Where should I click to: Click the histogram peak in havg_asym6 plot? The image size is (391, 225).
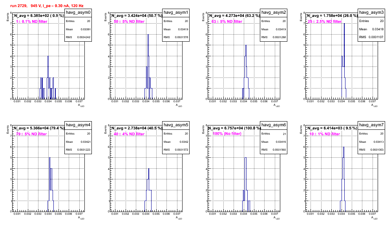pos(246,158)
